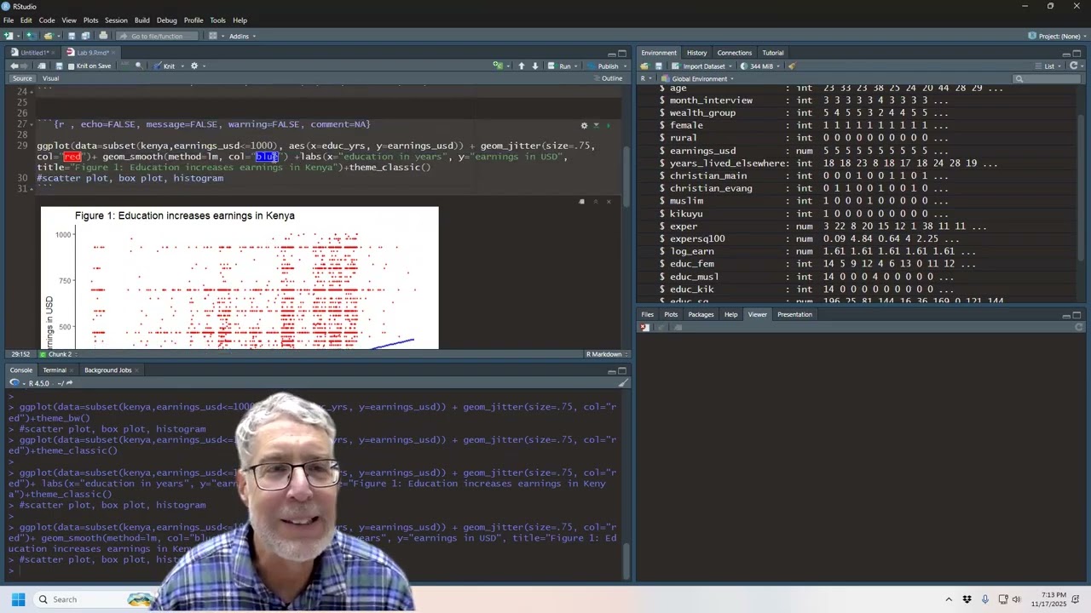Show hidden system tray icons chevron
This screenshot has width=1091, height=613.
(949, 599)
